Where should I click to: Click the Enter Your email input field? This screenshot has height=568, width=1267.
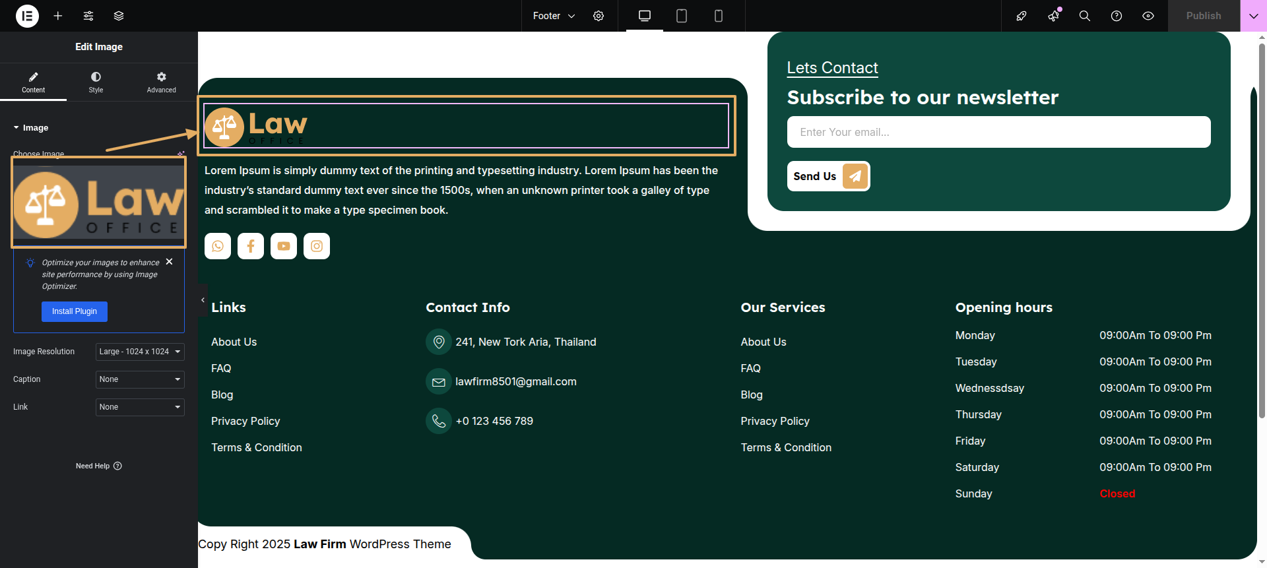[998, 132]
